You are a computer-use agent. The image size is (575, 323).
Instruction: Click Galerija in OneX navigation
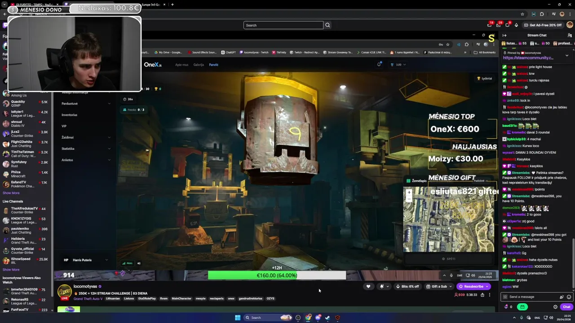point(199,65)
